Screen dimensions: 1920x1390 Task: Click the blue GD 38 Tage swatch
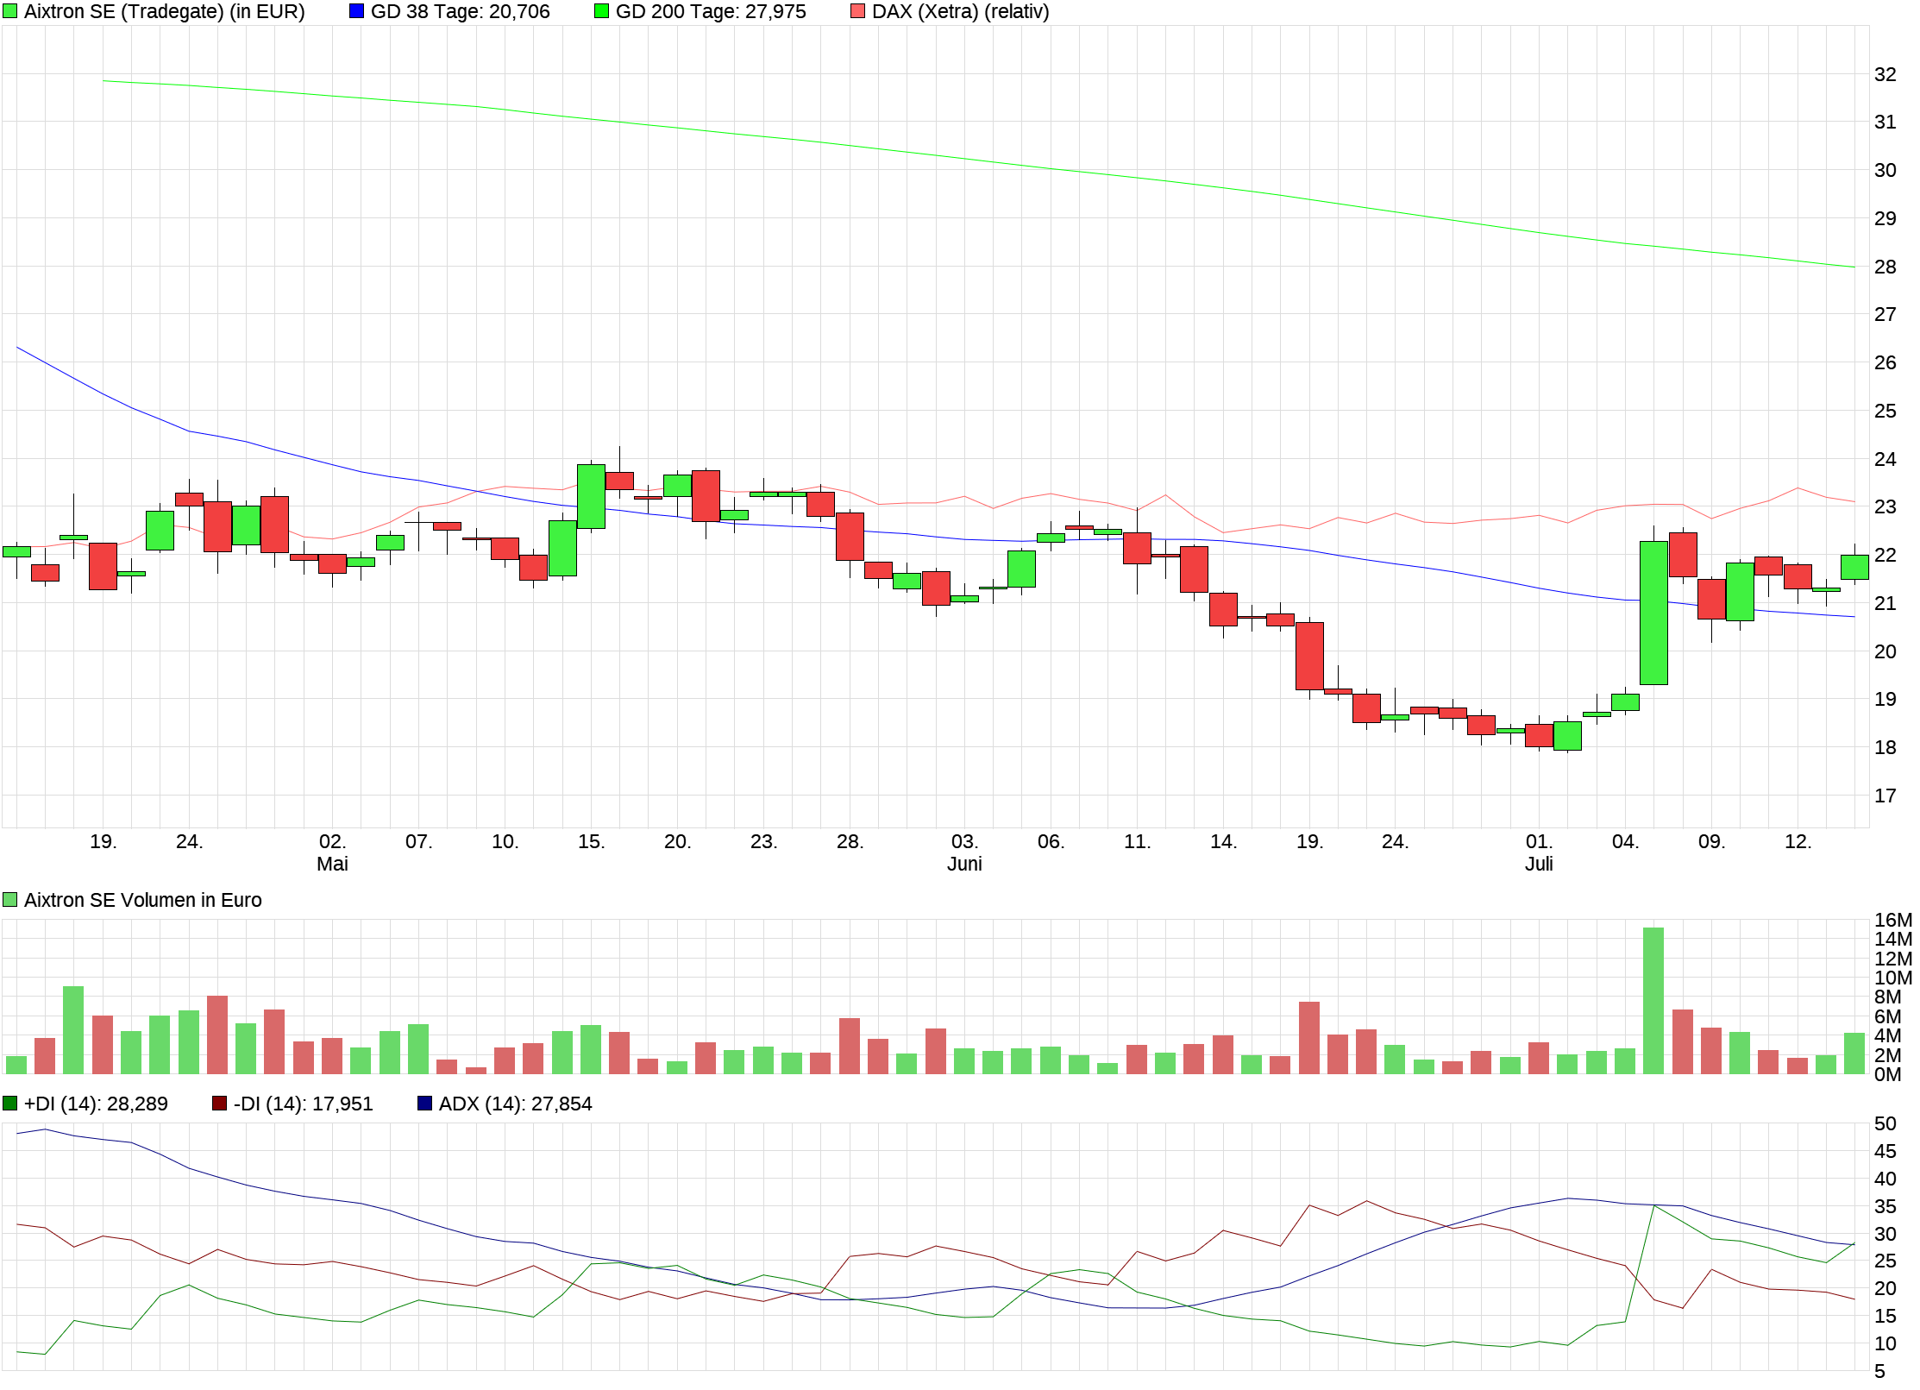tap(356, 11)
